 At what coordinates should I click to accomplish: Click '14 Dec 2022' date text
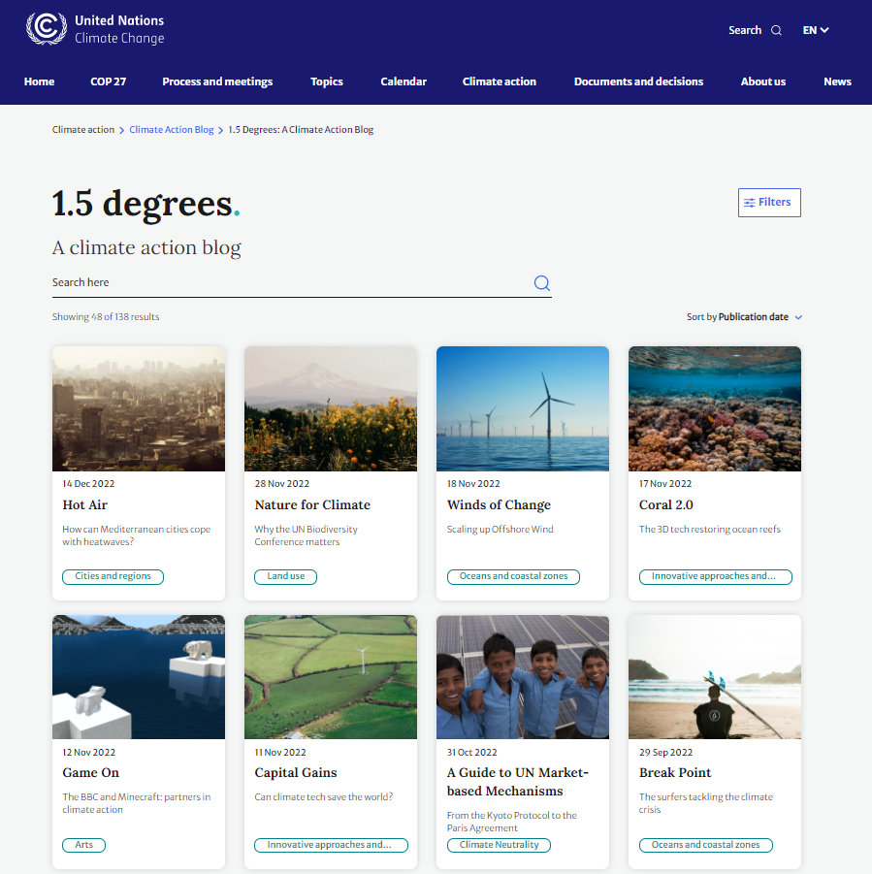(x=88, y=484)
